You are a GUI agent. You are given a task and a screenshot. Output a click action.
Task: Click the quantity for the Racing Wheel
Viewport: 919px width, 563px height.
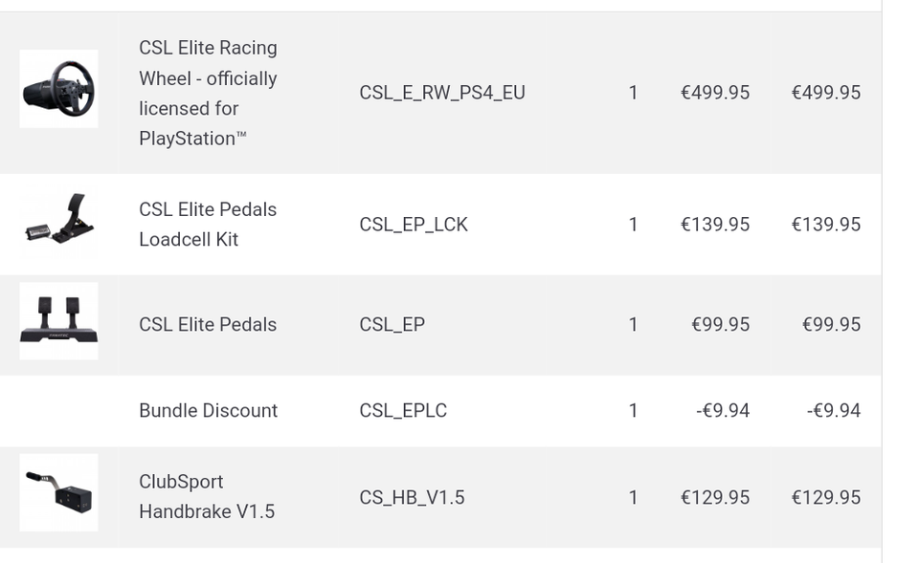pyautogui.click(x=633, y=93)
